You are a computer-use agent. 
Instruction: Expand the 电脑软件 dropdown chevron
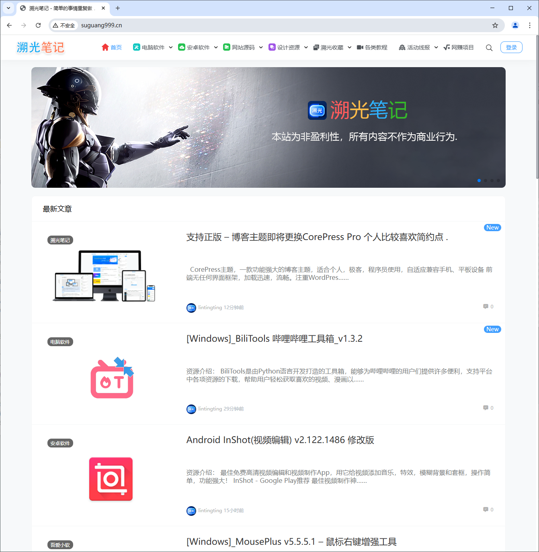point(171,47)
